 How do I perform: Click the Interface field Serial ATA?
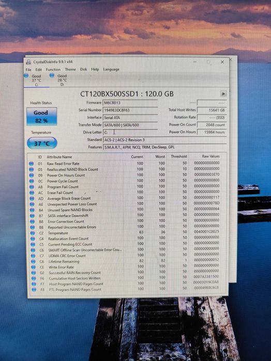click(130, 117)
